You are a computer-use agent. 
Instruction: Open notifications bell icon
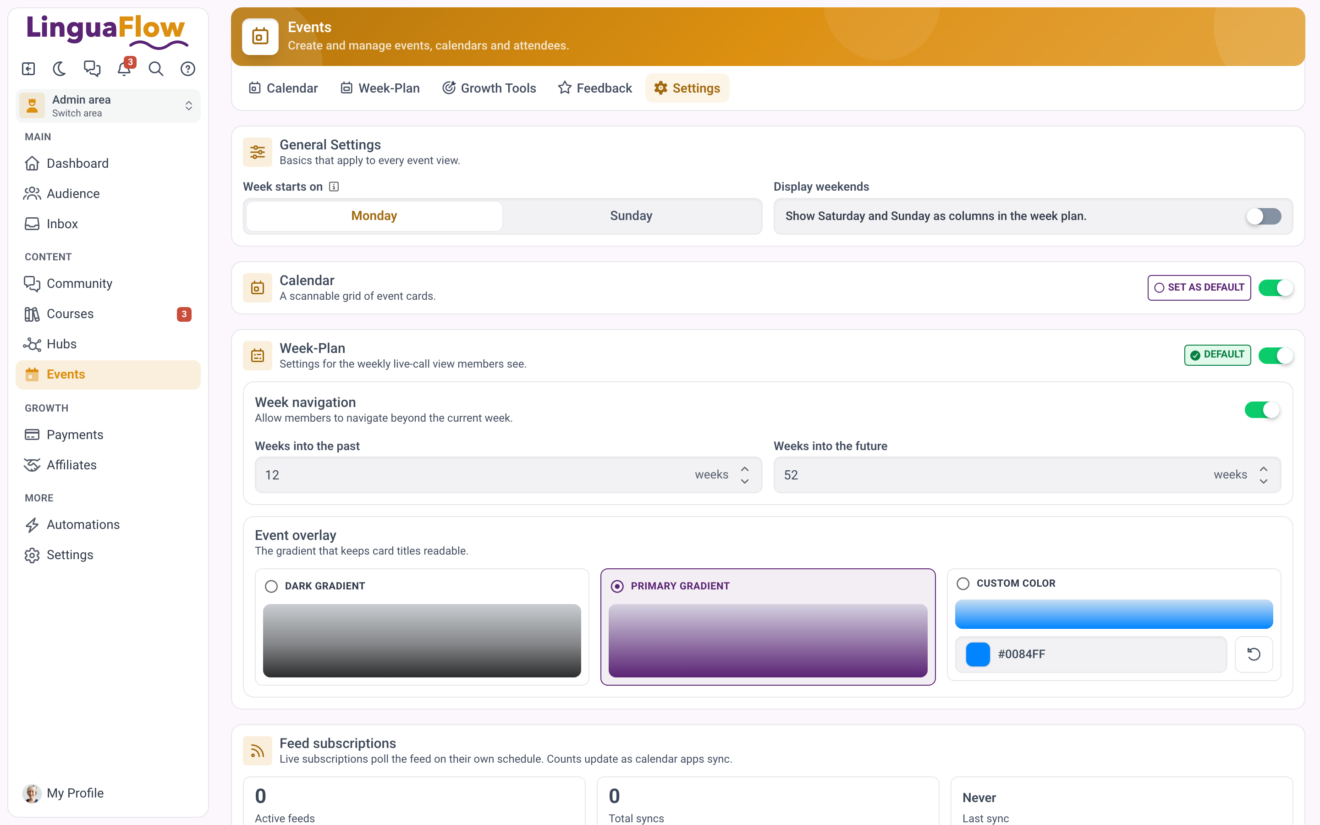(124, 69)
